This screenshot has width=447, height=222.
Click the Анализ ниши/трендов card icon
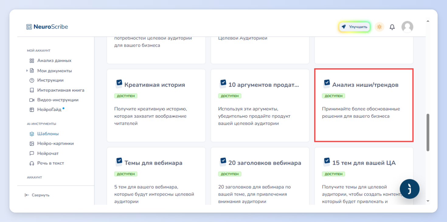327,83
